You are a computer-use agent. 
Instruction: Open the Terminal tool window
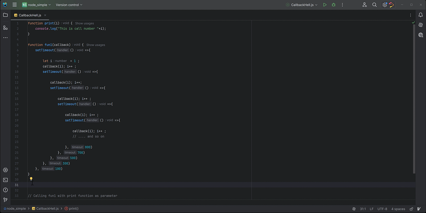(5, 180)
